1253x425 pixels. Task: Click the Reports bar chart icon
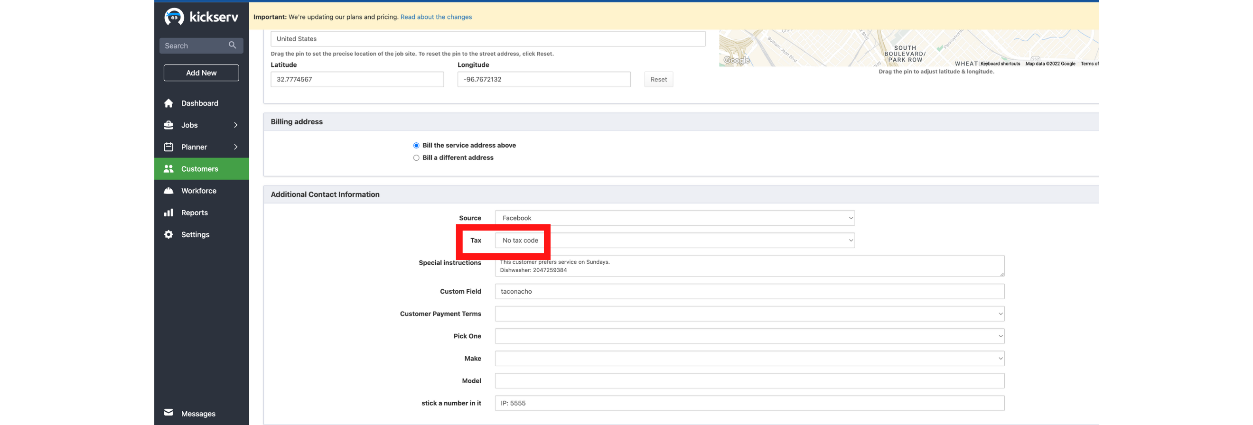169,212
